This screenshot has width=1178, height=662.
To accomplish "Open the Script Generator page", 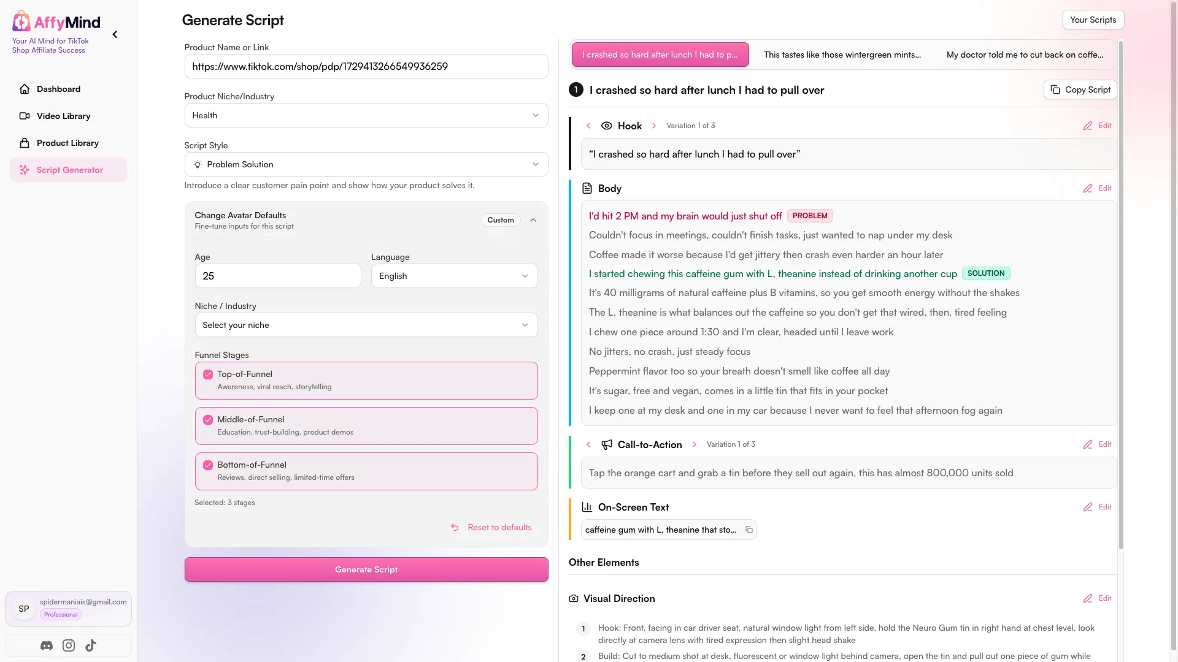I will coord(68,170).
